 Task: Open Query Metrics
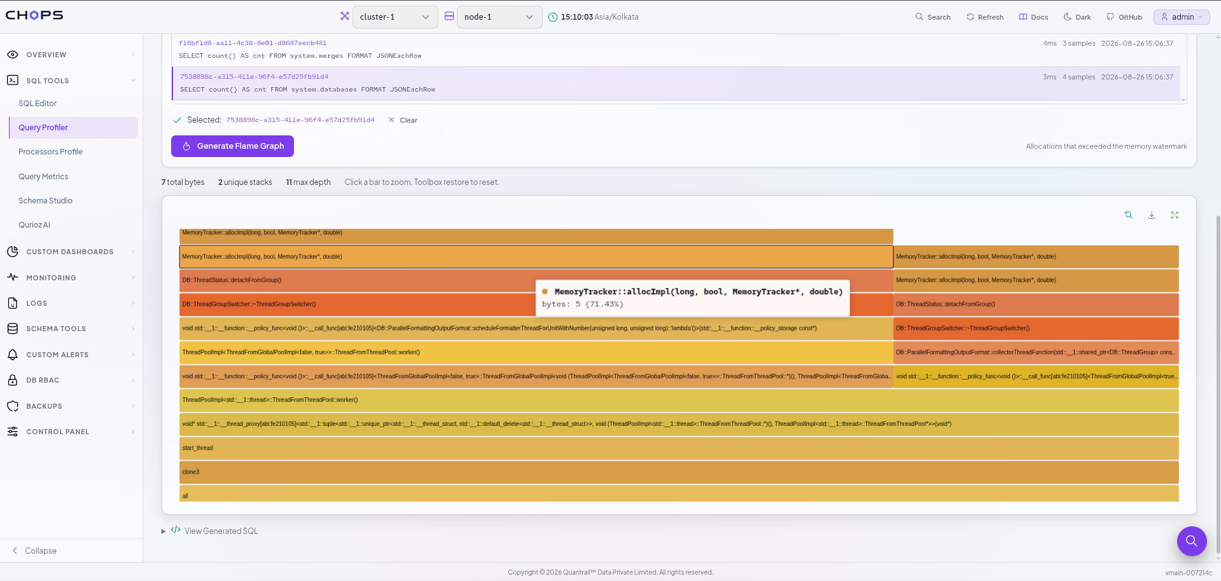click(x=43, y=177)
